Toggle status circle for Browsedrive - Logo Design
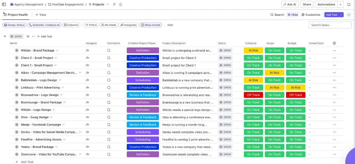This screenshot has height=164, width=355. pyautogui.click(x=17, y=95)
